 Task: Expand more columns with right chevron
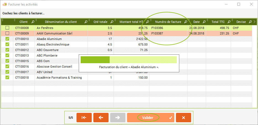(254, 22)
